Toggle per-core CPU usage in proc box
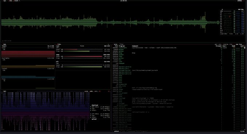This screenshot has width=247, height=134. [218, 44]
